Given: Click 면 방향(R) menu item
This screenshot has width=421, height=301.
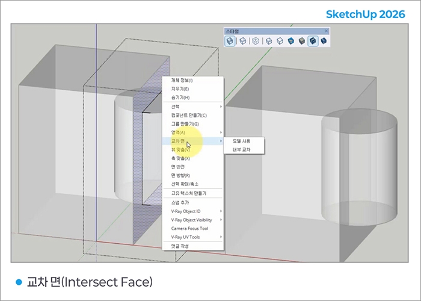Looking at the screenshot, I should coord(193,176).
